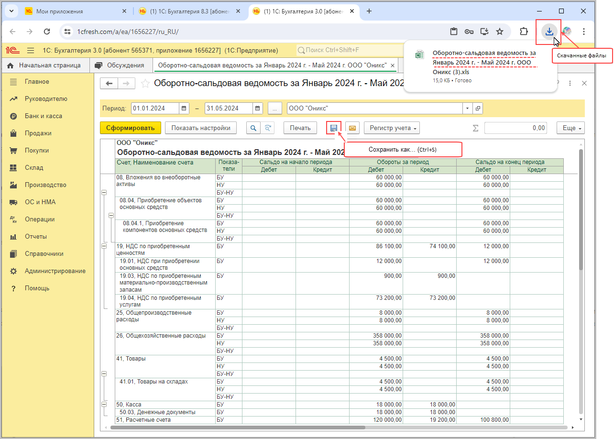Click the 1C search field Поиск Ctrl+Shift+F
614x439 pixels.
(349, 50)
